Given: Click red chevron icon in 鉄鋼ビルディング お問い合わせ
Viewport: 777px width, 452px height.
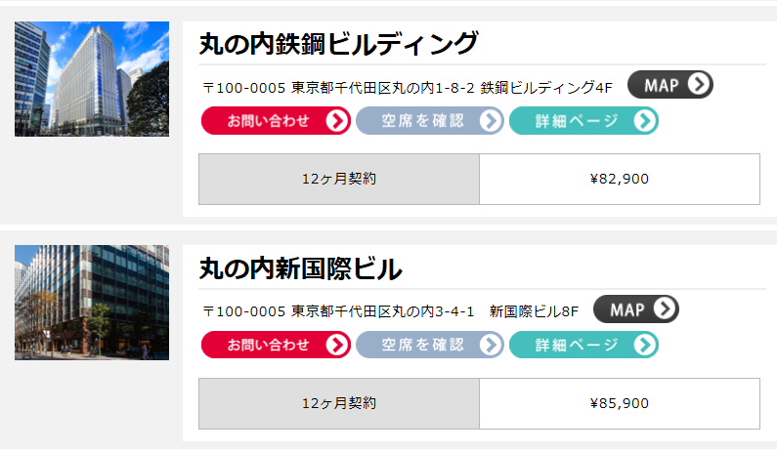Looking at the screenshot, I should tap(337, 121).
